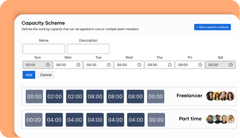
Task: Select the last 00:00 tile in Part time row
Action: 156,120
